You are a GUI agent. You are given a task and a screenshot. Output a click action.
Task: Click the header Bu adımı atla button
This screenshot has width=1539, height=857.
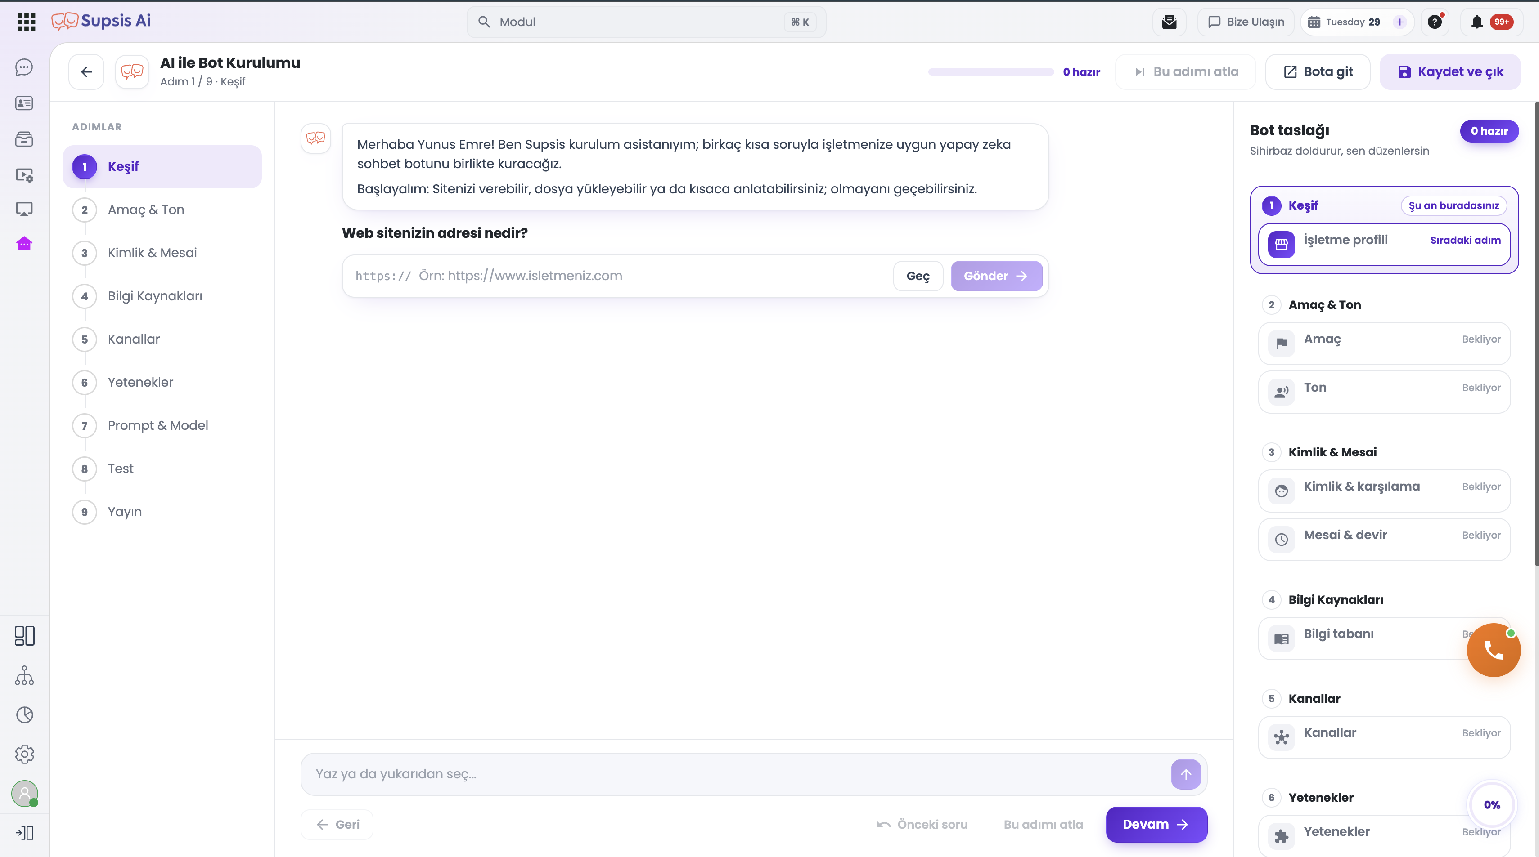pos(1186,71)
